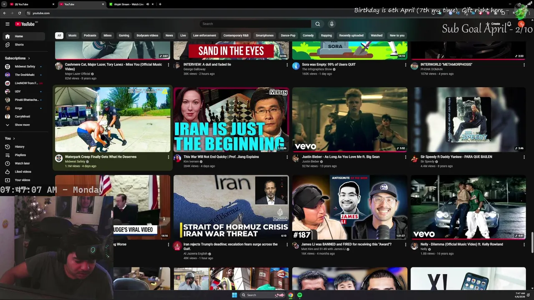534x300 pixels.
Task: Open Your videos in the sidebar
Action: [24, 180]
